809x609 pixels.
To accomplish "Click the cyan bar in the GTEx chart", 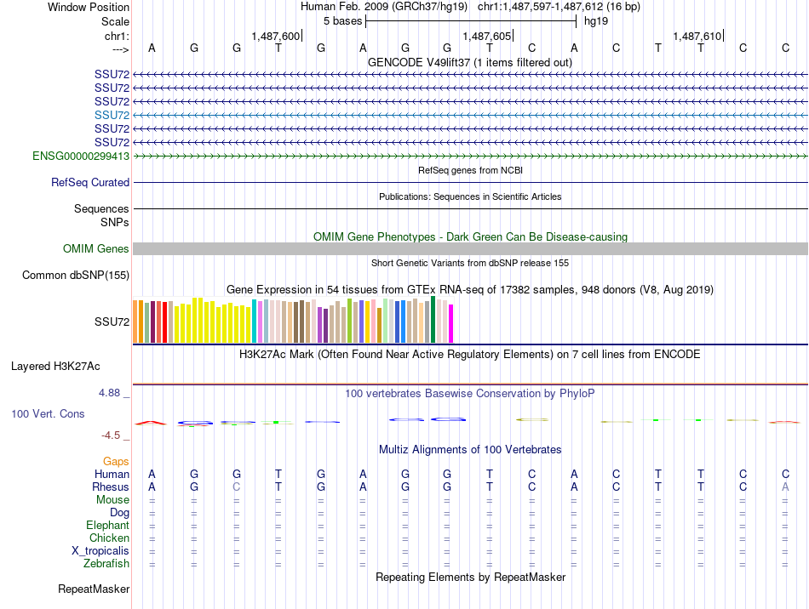I will click(x=254, y=321).
